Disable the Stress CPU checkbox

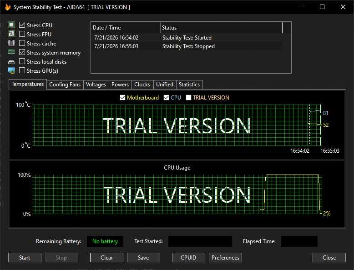(x=22, y=25)
